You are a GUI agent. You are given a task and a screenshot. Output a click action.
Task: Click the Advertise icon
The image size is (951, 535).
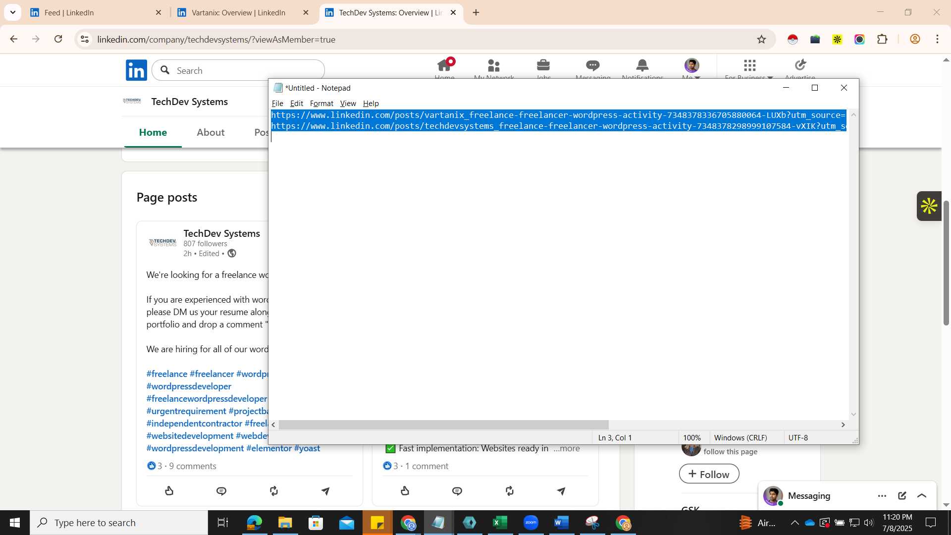(x=800, y=65)
